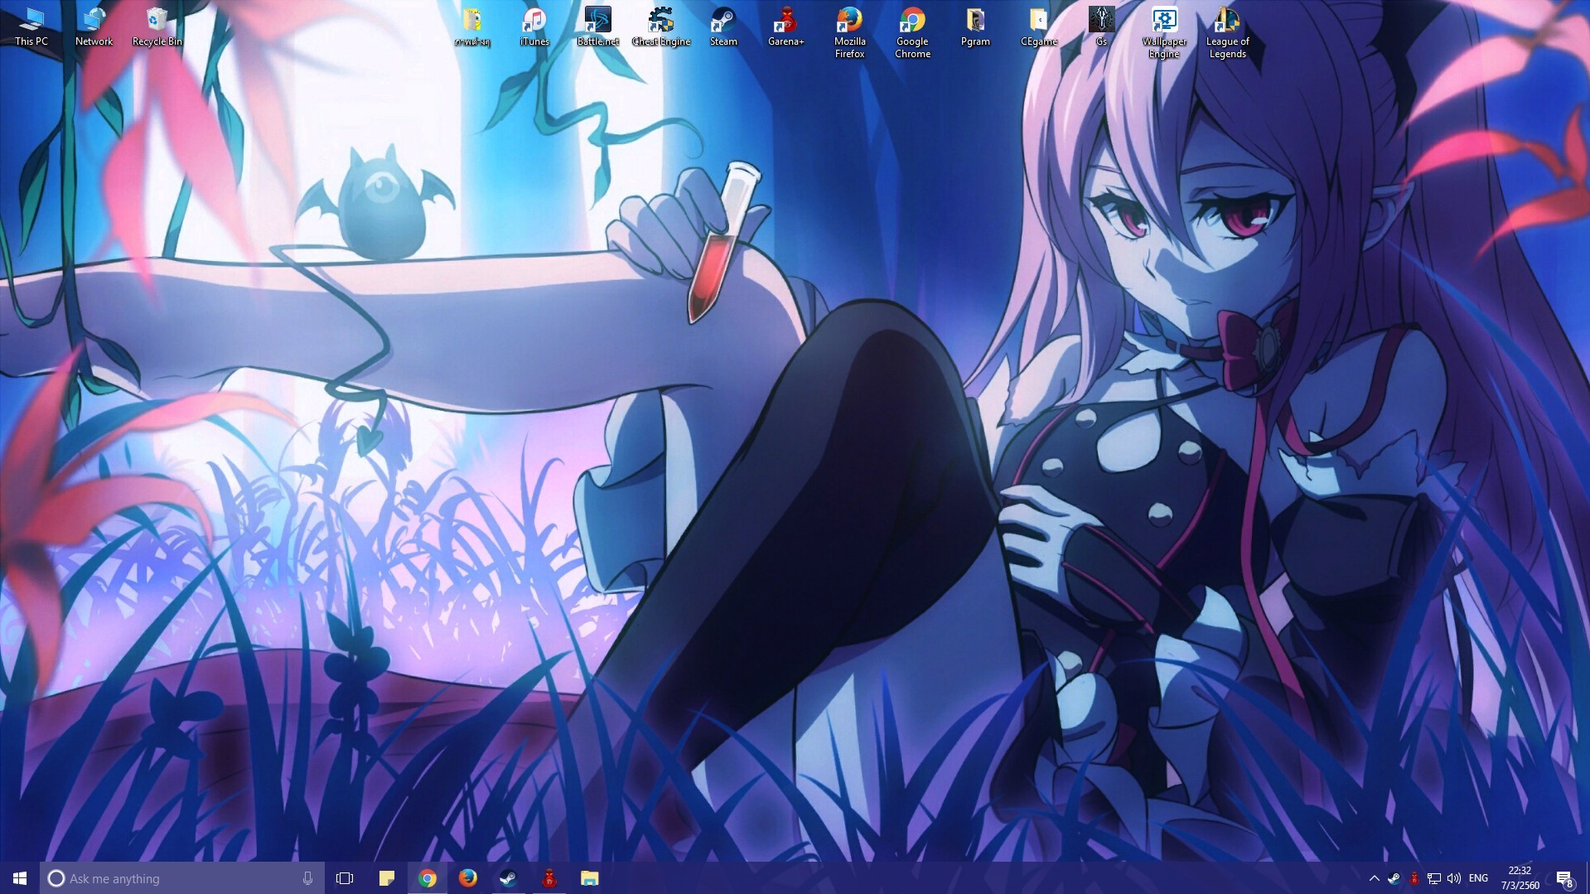The image size is (1590, 894).
Task: Select the Google Chrome desktop shortcut
Action: click(912, 33)
